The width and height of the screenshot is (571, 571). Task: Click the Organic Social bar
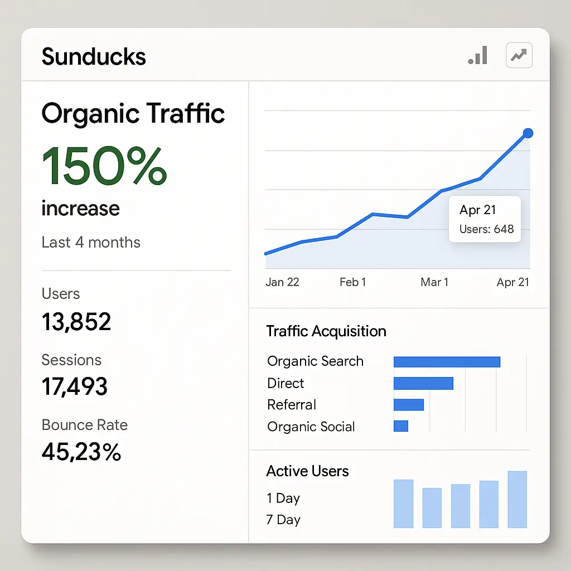coord(401,426)
